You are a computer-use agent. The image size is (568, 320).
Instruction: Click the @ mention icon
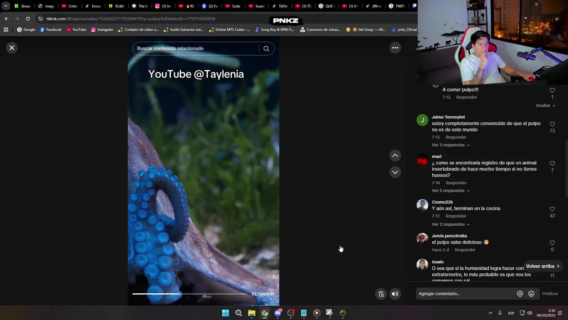520,294
